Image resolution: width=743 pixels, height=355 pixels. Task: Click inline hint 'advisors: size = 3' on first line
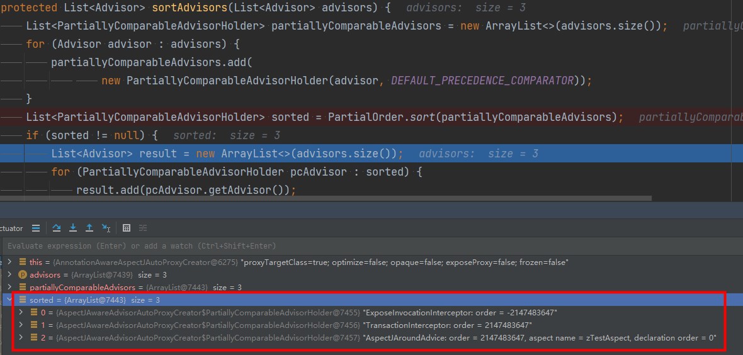[x=466, y=8]
